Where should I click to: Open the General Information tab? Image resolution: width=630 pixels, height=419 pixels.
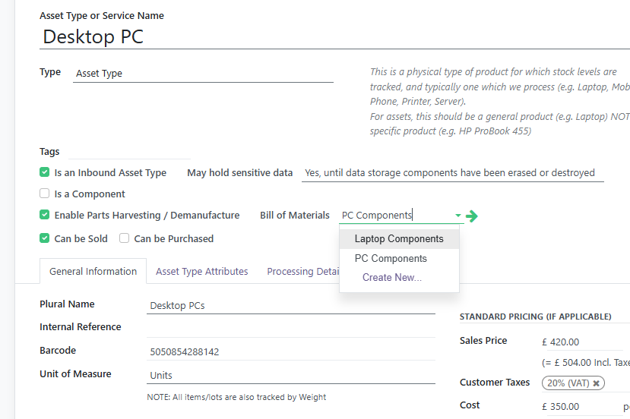point(93,271)
